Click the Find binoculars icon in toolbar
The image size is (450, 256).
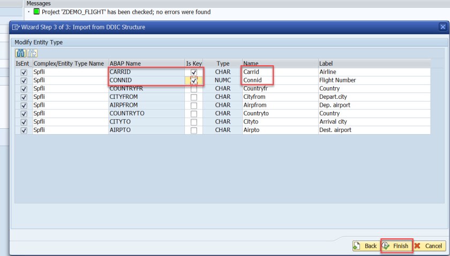(21, 53)
